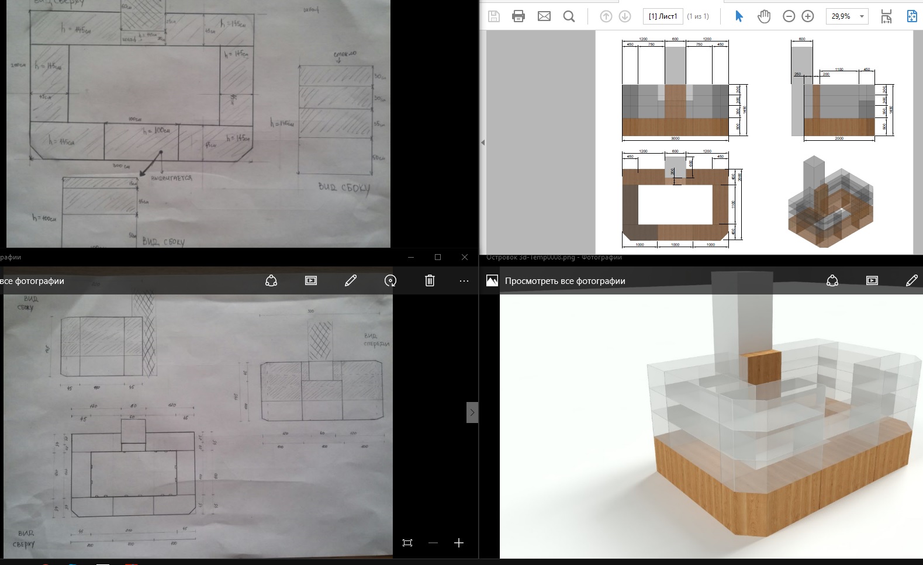923x565 pixels.
Task: Click the [1] Лист1 page field
Action: click(663, 16)
